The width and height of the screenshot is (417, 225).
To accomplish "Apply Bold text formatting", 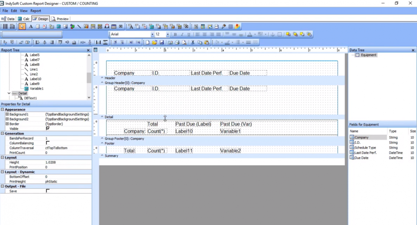I will pyautogui.click(x=175, y=34).
